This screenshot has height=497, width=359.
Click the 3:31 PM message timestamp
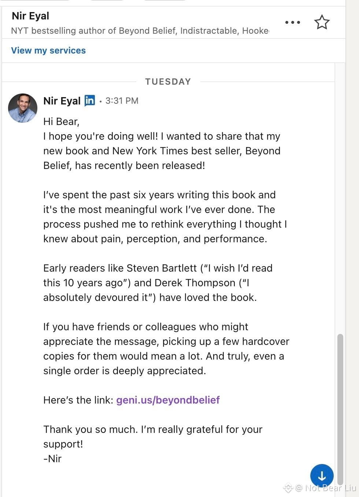[122, 101]
